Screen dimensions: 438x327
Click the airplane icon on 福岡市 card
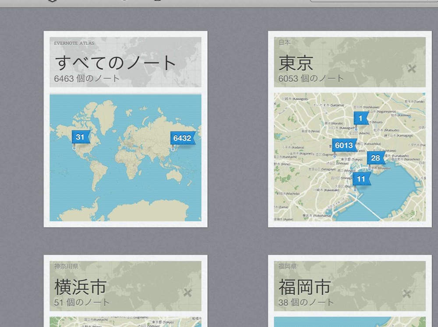[x=407, y=293]
